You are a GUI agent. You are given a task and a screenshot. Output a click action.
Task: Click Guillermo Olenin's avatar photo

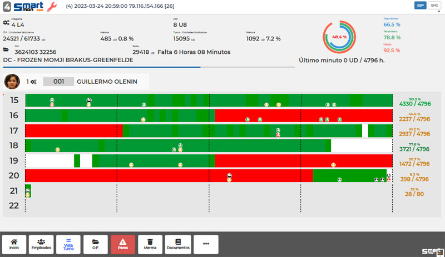pos(12,82)
